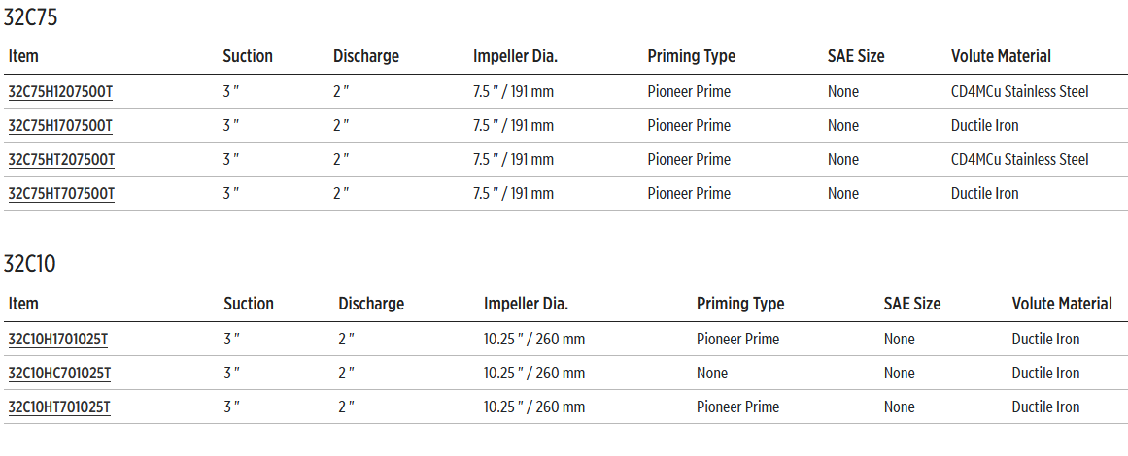
Task: Open the 32C75H1707500T item link
Action: tap(60, 126)
